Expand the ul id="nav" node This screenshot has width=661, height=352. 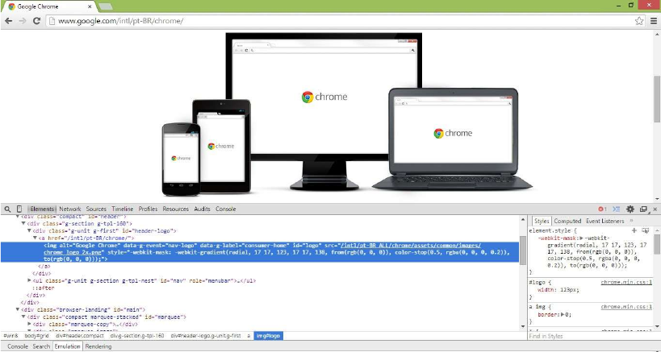[x=30, y=280]
